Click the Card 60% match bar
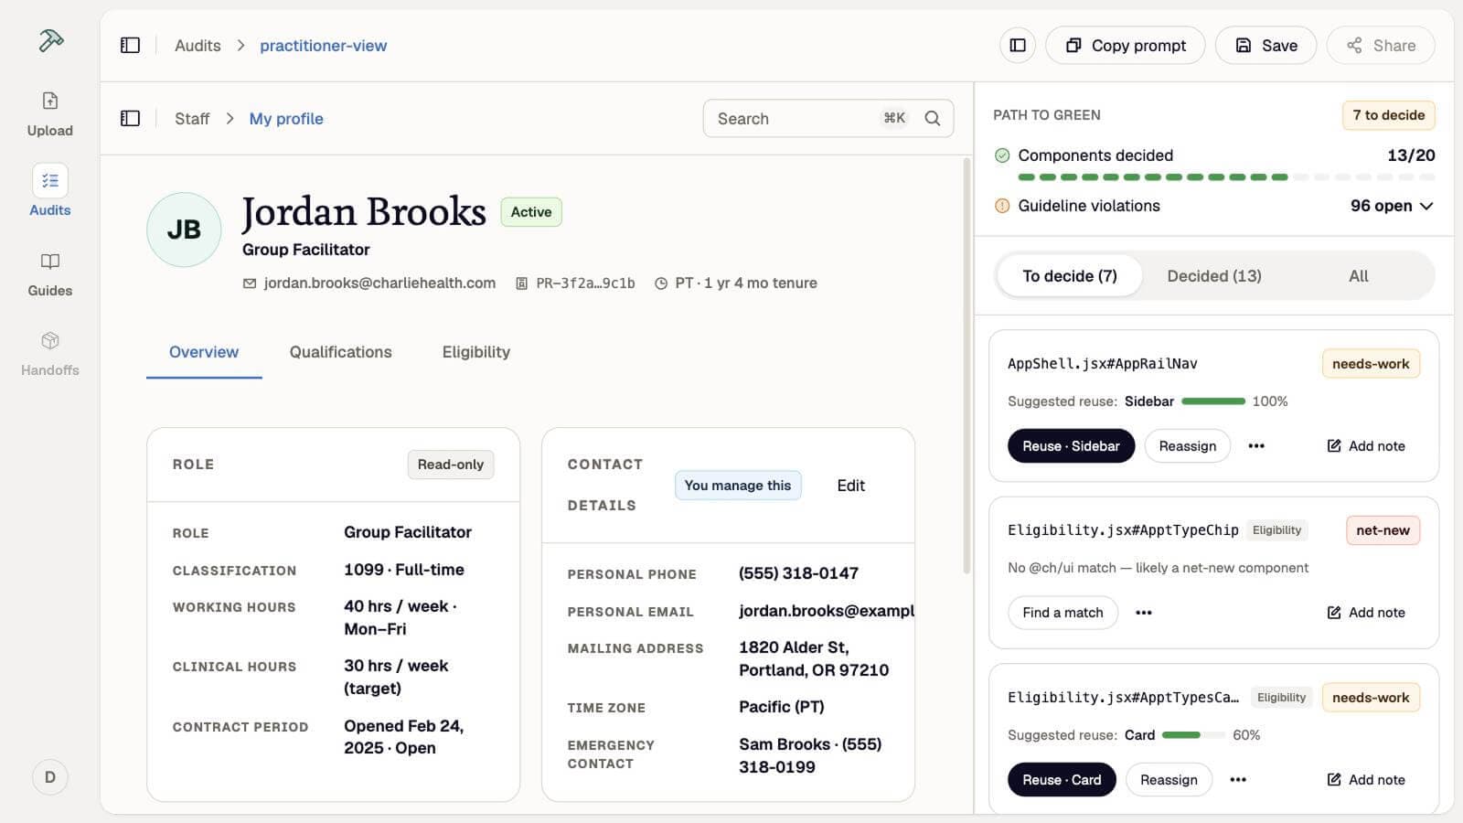This screenshot has height=823, width=1463. pyautogui.click(x=1193, y=735)
